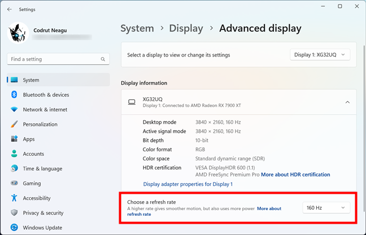This screenshot has width=366, height=235.
Task: Click VESA DisplayHDR 600 (1.1) text
Action: pos(225,168)
